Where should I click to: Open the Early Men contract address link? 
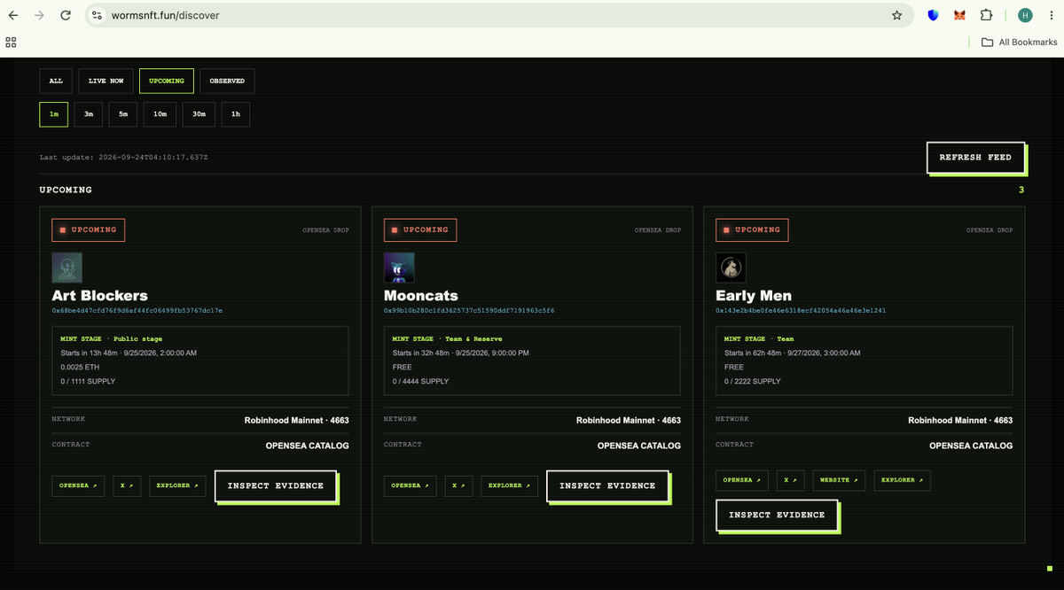click(x=801, y=311)
